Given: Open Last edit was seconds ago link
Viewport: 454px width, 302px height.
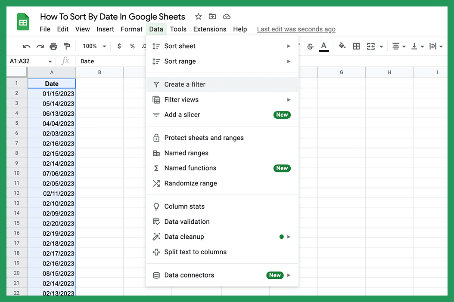Looking at the screenshot, I should tap(296, 29).
